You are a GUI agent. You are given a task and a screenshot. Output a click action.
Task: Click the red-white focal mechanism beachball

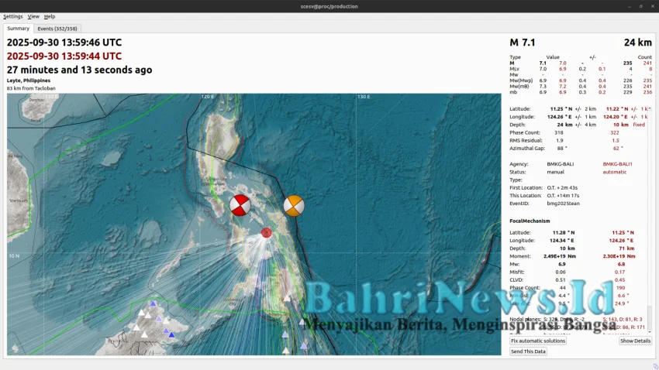[240, 206]
